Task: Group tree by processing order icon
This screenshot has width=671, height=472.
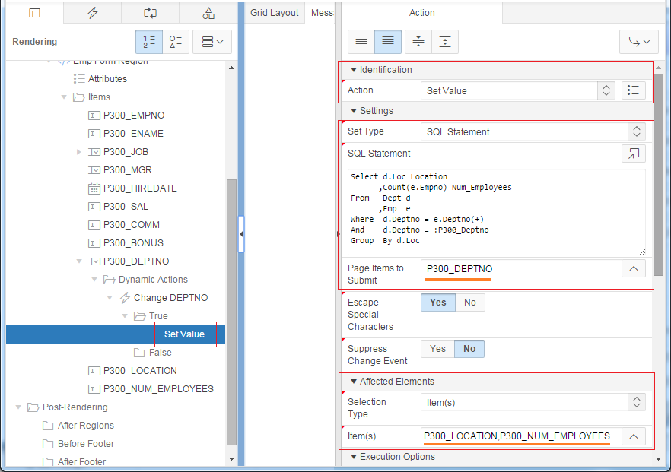Action: (149, 42)
